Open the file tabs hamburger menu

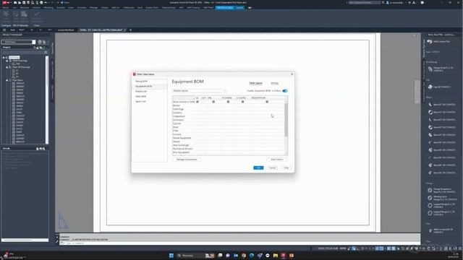pyautogui.click(x=4, y=30)
